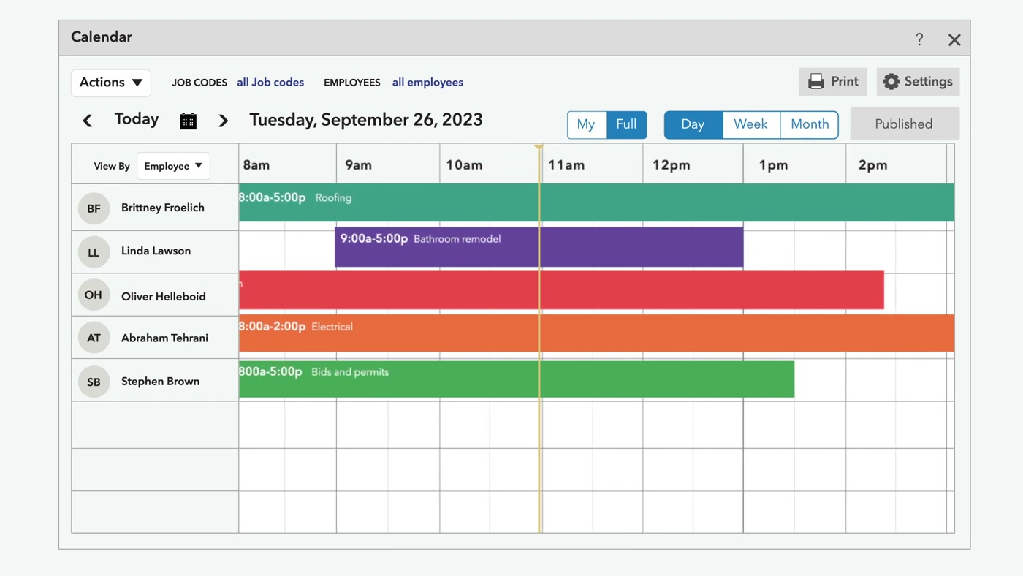Click the OH avatar for Oliver Helleboid
Image resolution: width=1023 pixels, height=576 pixels.
coord(94,295)
